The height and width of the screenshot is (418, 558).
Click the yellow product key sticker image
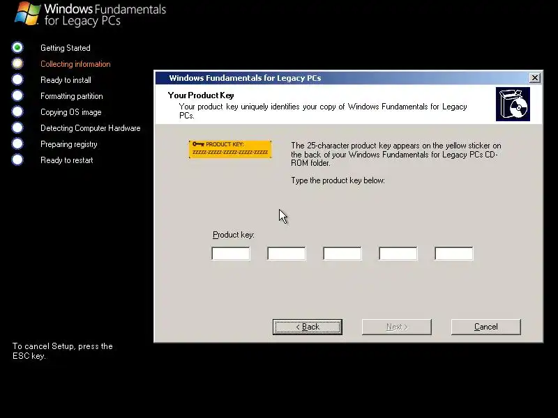(x=230, y=149)
